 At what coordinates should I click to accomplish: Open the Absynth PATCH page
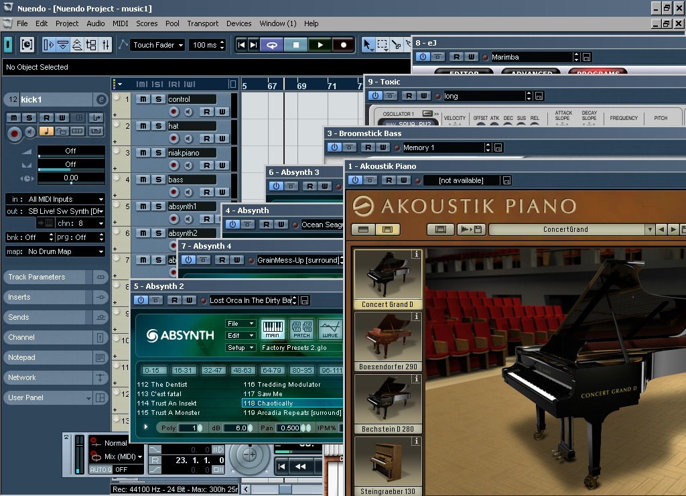pos(302,329)
